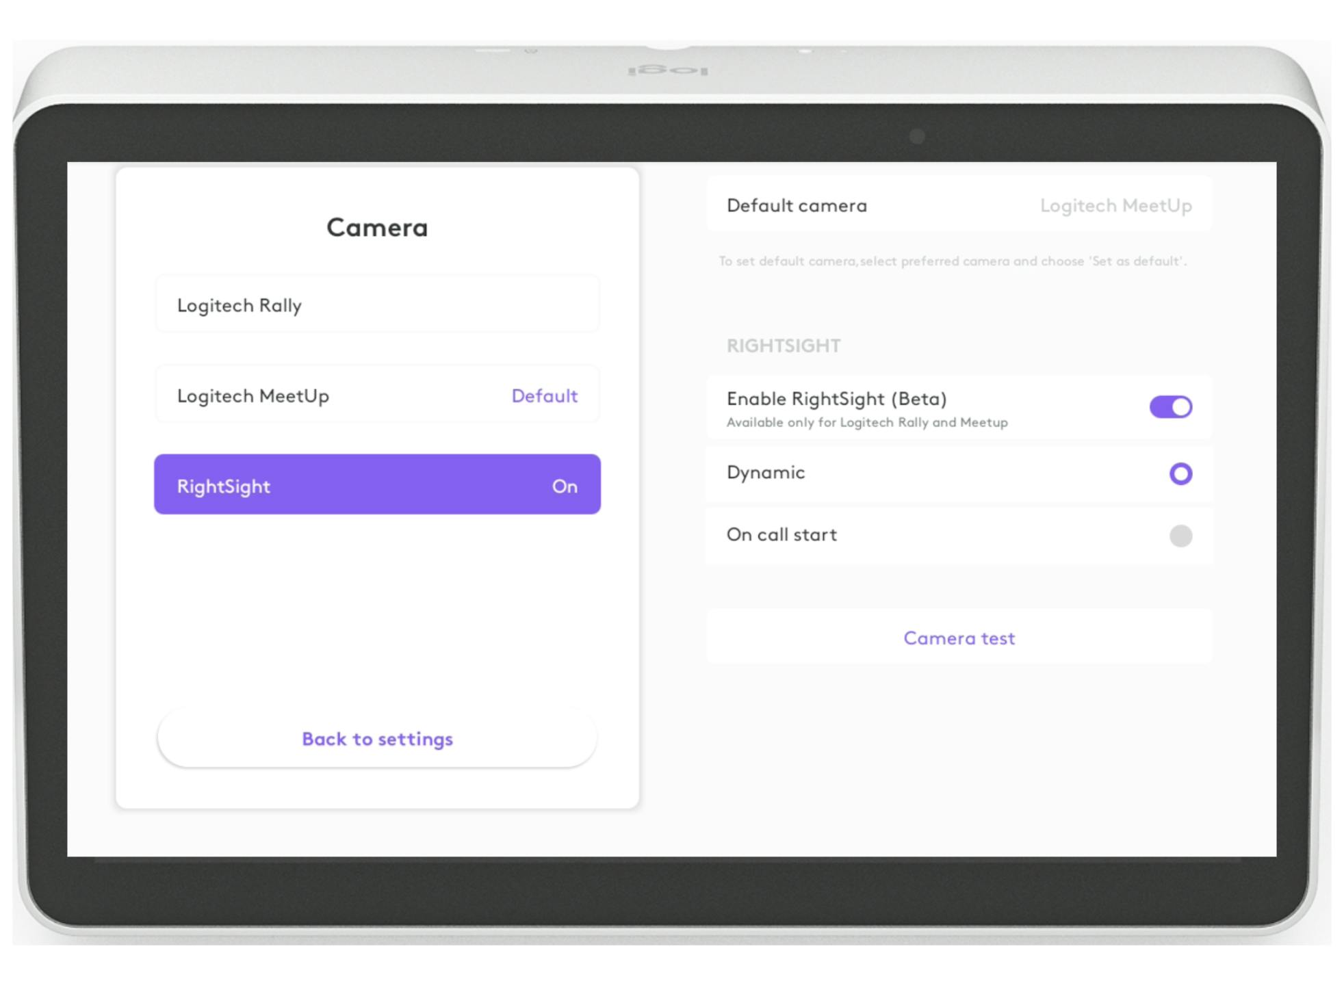Screen dimensions: 1344x992
Task: Select the Dynamic radio button
Action: click(x=1180, y=473)
